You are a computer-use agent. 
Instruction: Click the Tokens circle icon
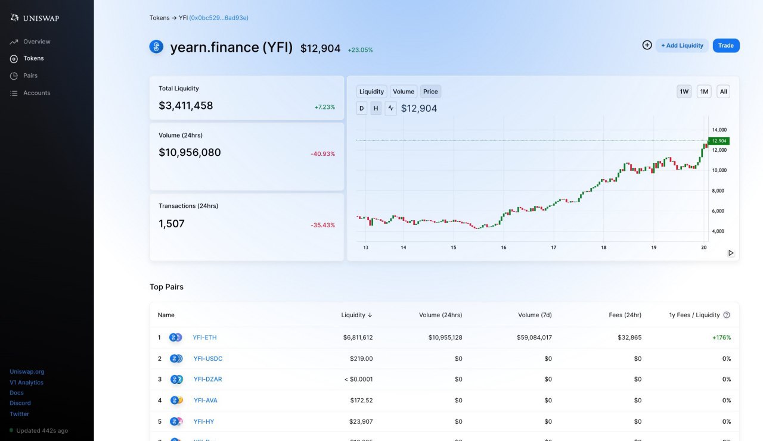(x=14, y=59)
